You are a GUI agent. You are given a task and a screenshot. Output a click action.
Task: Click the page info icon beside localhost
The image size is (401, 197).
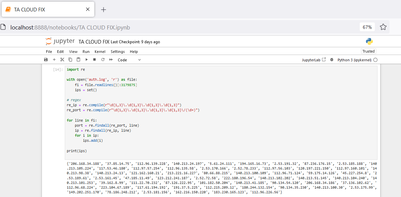point(3,27)
